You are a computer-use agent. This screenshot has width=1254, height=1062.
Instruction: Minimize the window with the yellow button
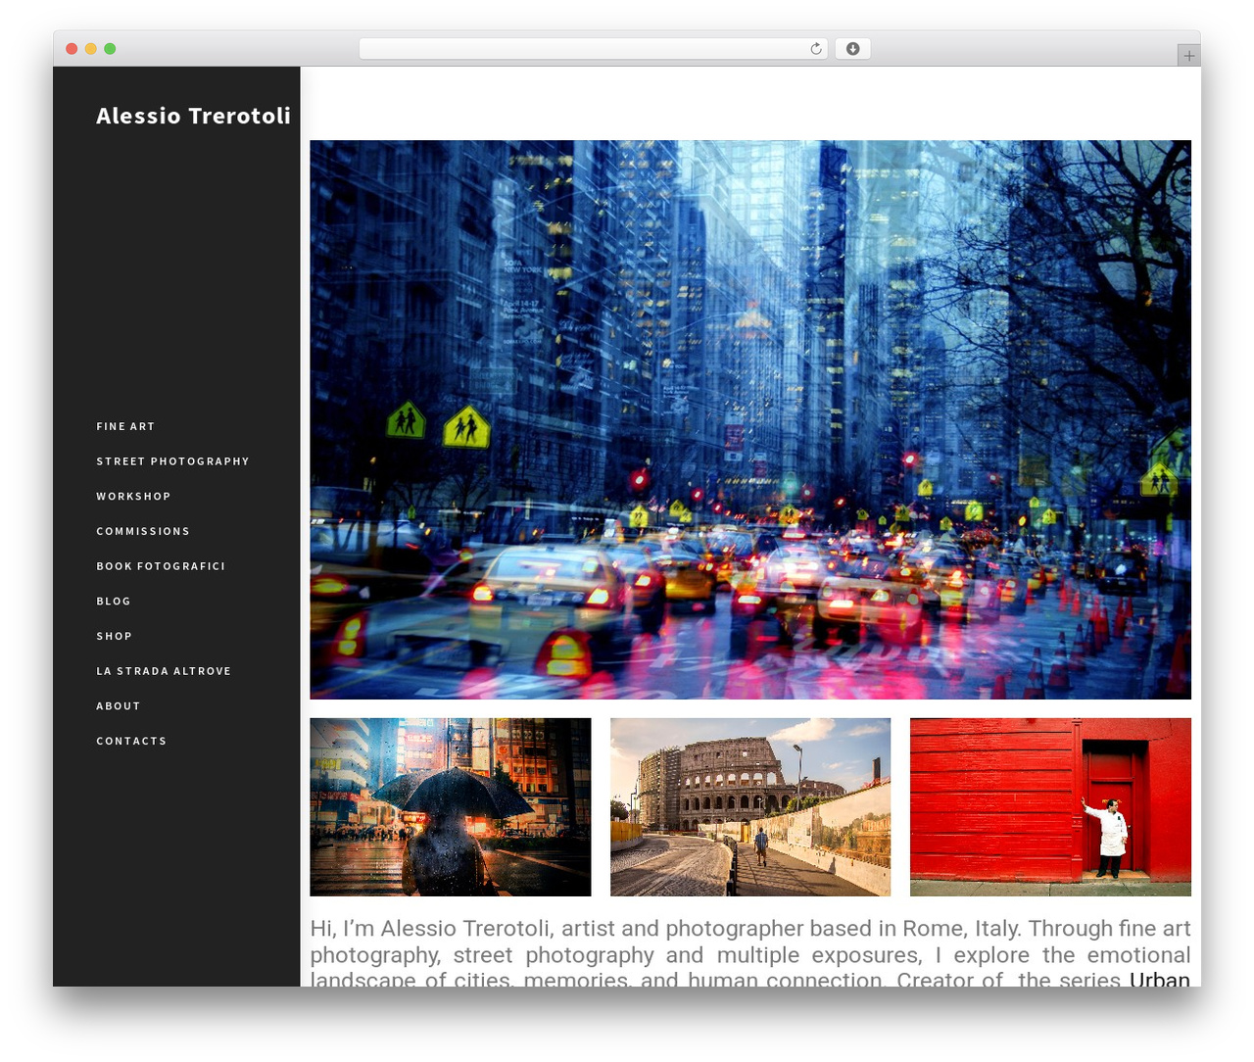[x=90, y=49]
